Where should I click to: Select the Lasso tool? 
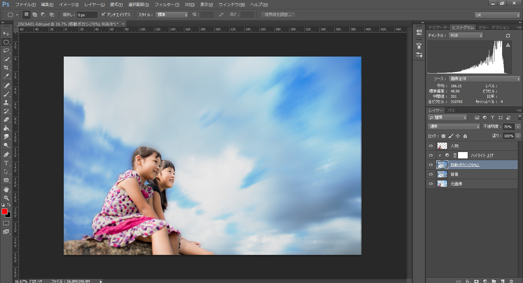[6, 51]
